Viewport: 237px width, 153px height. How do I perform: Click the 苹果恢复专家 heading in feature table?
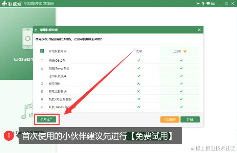click(x=58, y=51)
